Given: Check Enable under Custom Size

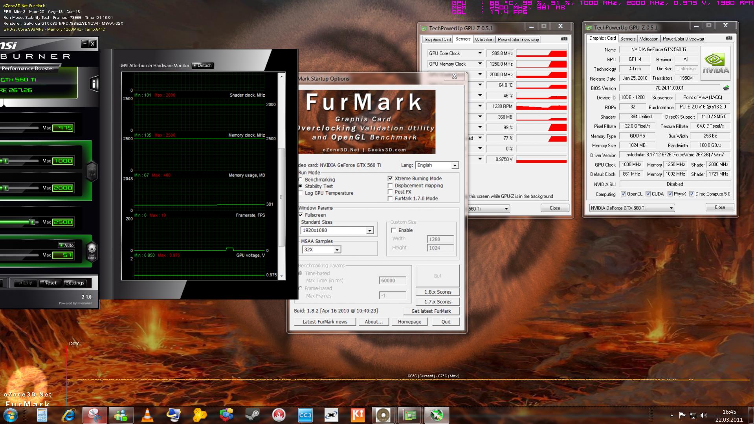Looking at the screenshot, I should [x=394, y=230].
